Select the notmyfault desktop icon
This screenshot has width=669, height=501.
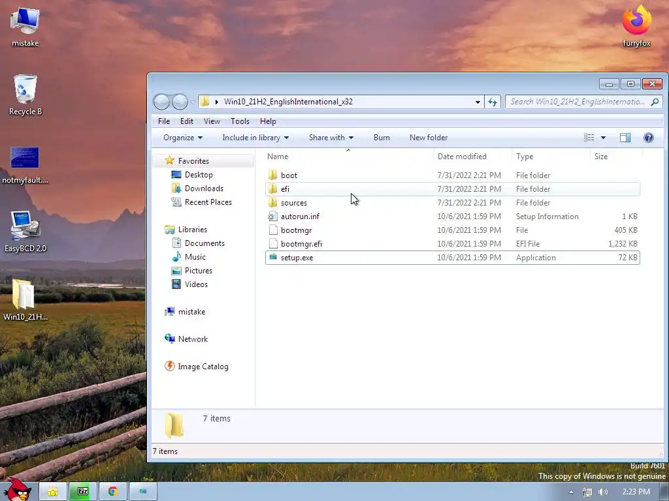(x=25, y=164)
